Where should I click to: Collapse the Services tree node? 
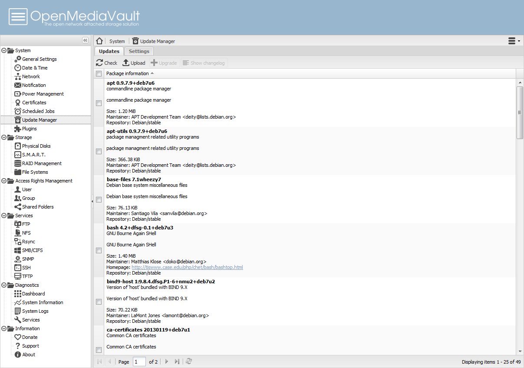pos(4,215)
